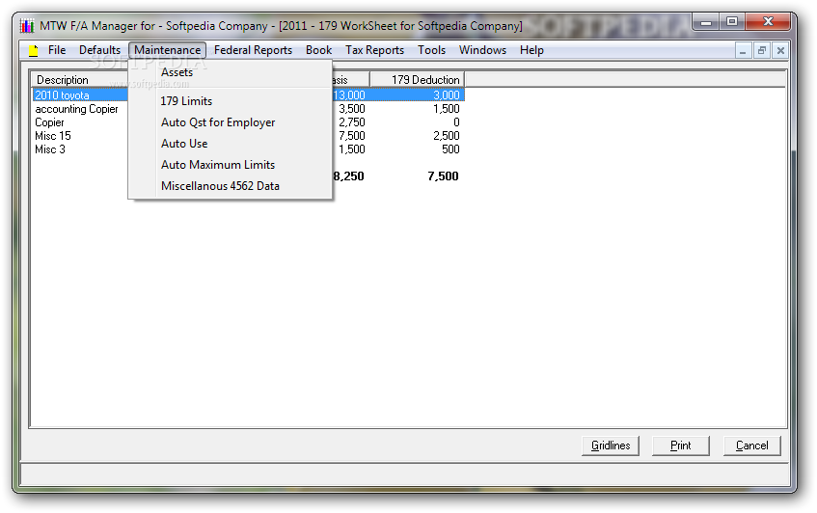Open the Tax Reports menu
The width and height of the screenshot is (817, 513).
[374, 50]
